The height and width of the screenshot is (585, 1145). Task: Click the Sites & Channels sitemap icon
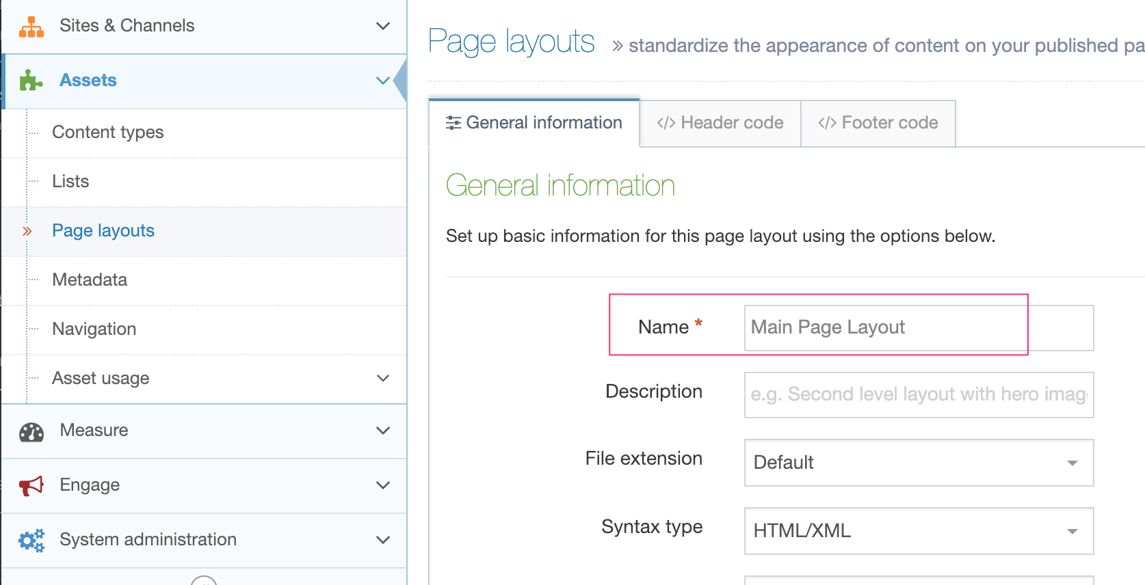coord(31,26)
